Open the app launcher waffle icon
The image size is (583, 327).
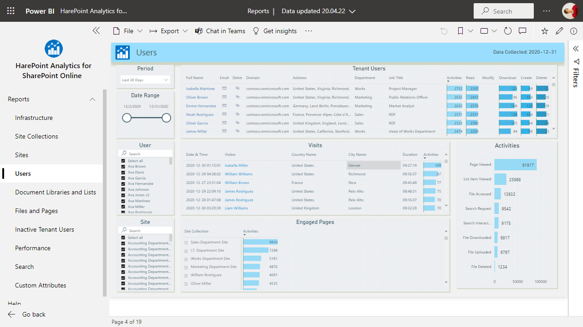(x=11, y=11)
